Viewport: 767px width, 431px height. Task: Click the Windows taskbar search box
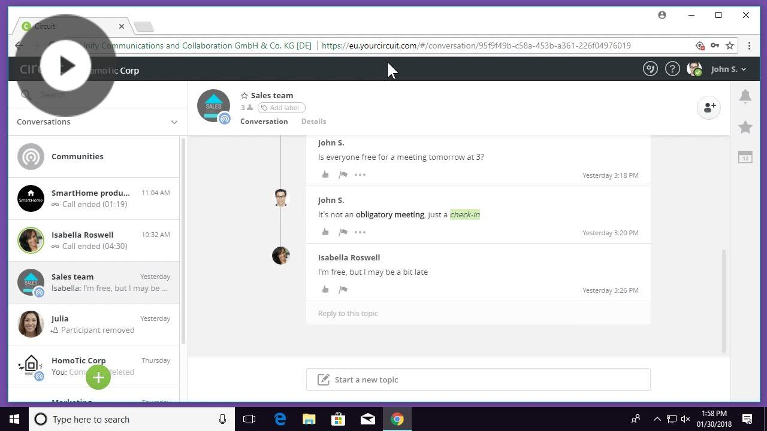[131, 419]
